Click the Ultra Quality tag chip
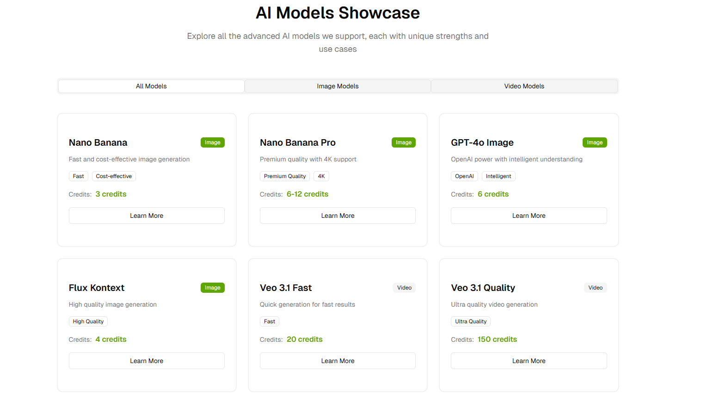This screenshot has height=401, width=701. (x=470, y=321)
